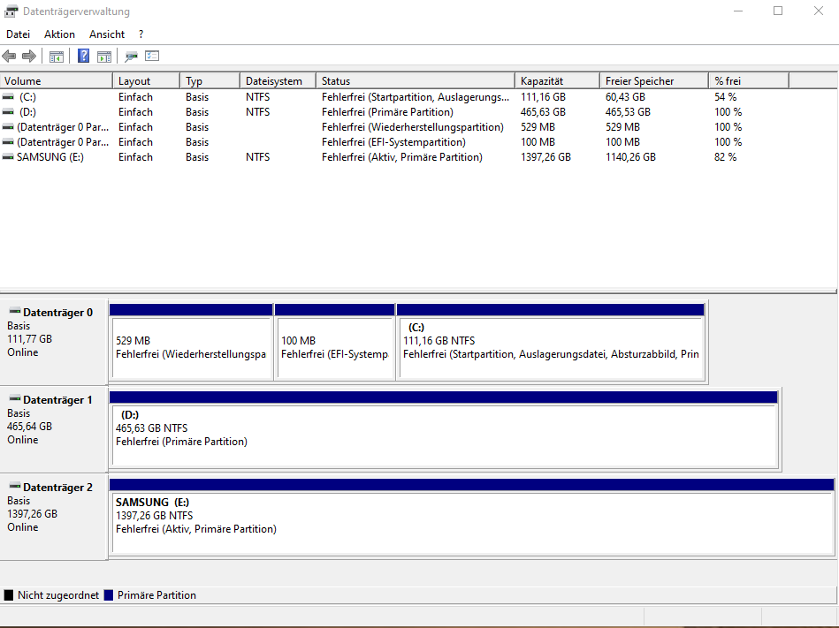Click disk icon beside Datenträger 1 label
This screenshot has width=839, height=628.
click(15, 398)
